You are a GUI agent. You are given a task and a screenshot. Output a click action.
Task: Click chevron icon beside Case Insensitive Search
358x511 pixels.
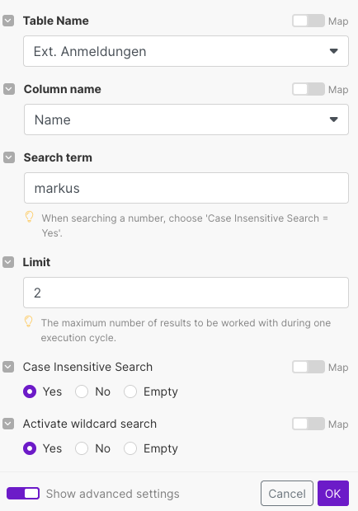click(8, 367)
